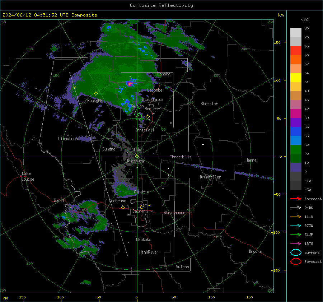Select the light blue 30-33 dBZ swatch
The width and height of the screenshot is (323, 302).
point(296,140)
